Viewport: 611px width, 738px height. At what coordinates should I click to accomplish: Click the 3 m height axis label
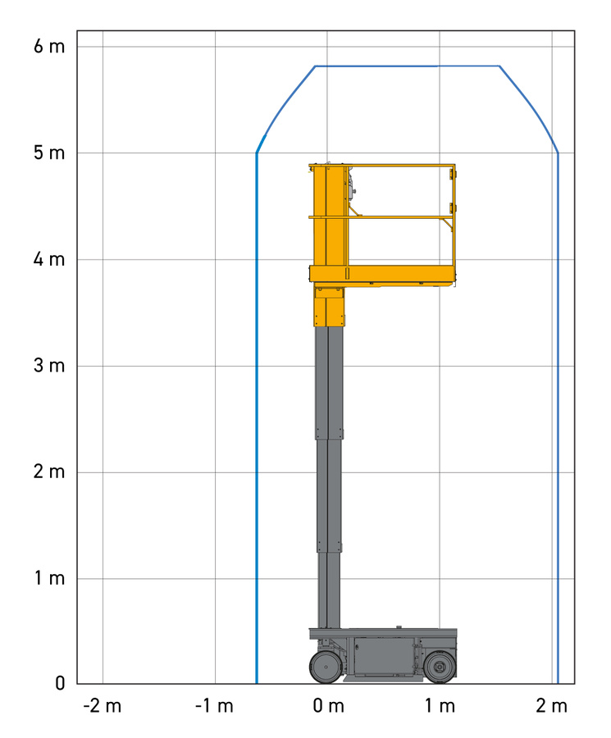pyautogui.click(x=49, y=365)
